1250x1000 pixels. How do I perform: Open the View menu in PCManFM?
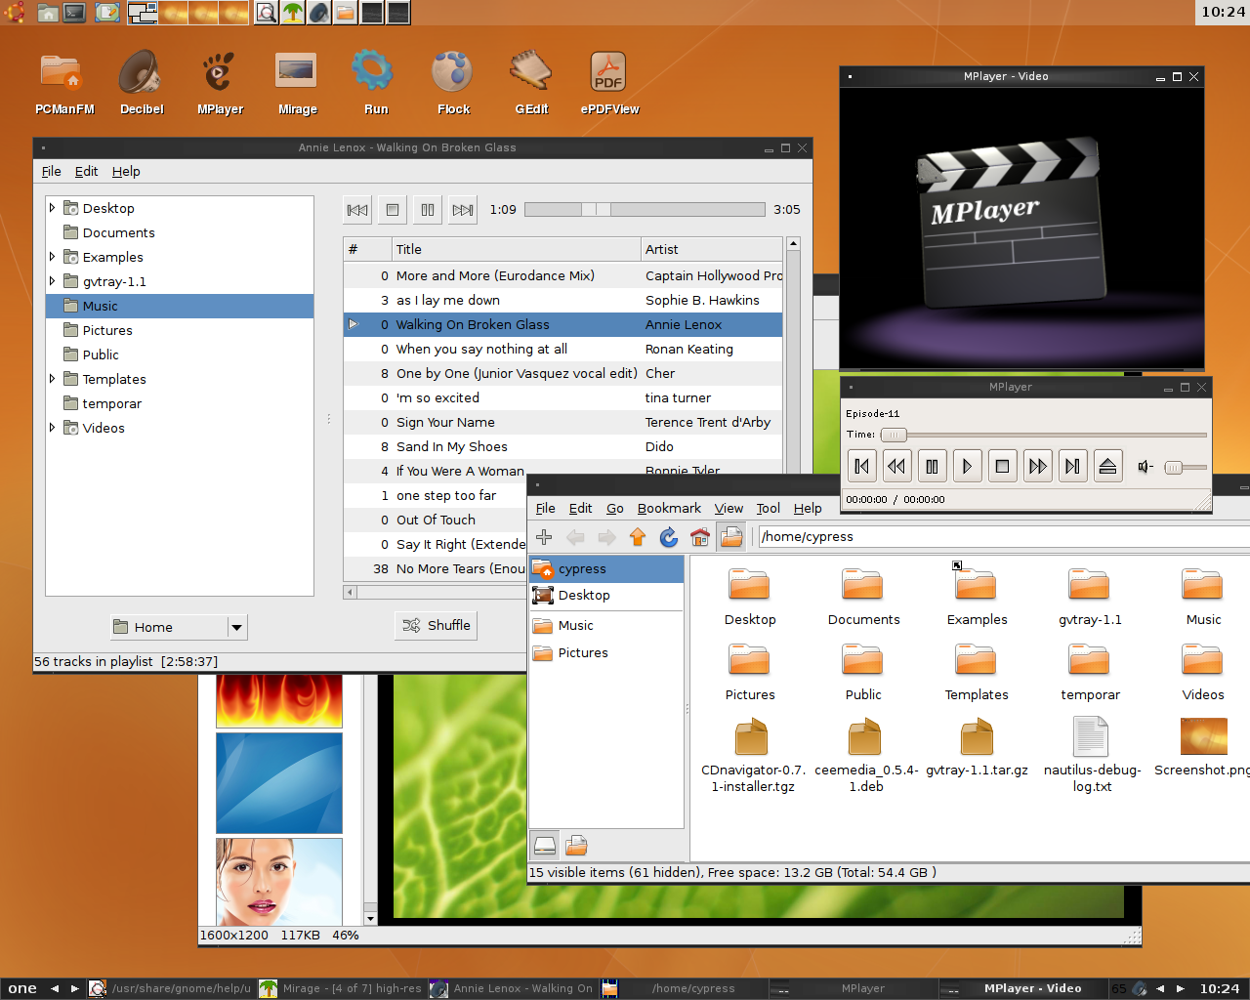tap(729, 508)
